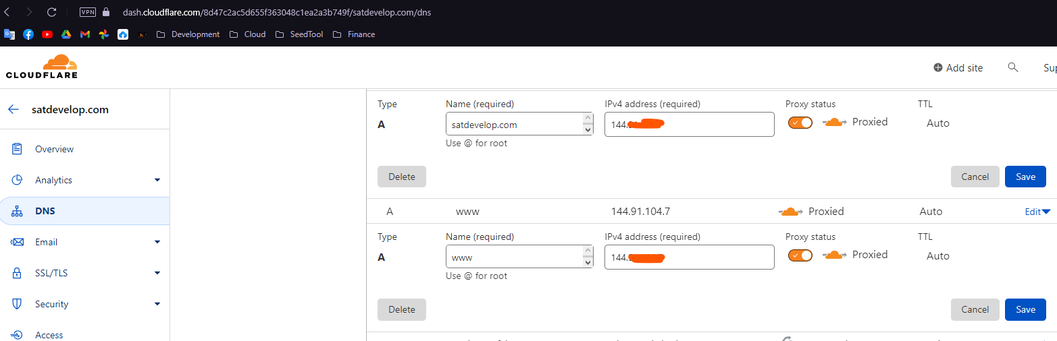The image size is (1057, 341).
Task: Open the Google Photos pinwheel bookmark
Action: (x=104, y=34)
